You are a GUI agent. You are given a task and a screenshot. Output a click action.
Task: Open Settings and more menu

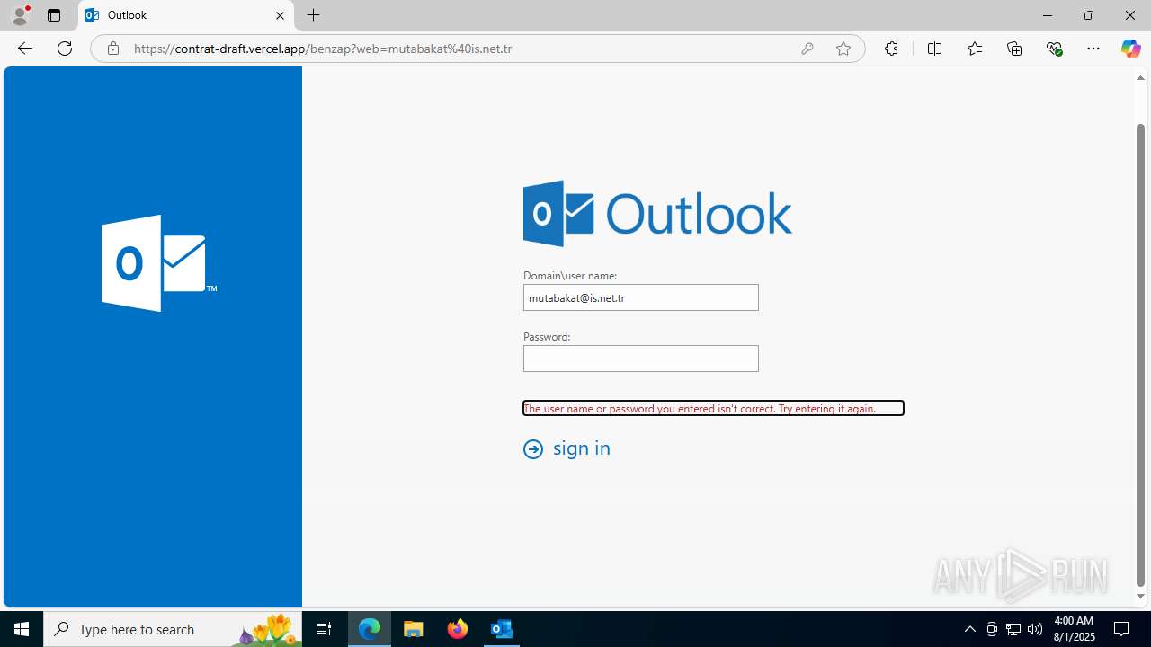click(1093, 49)
